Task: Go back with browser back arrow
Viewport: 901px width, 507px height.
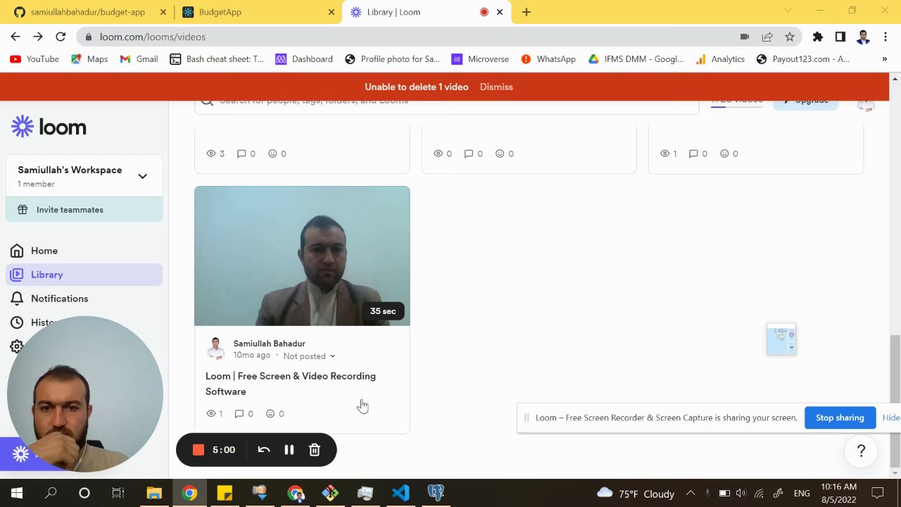Action: coord(15,37)
